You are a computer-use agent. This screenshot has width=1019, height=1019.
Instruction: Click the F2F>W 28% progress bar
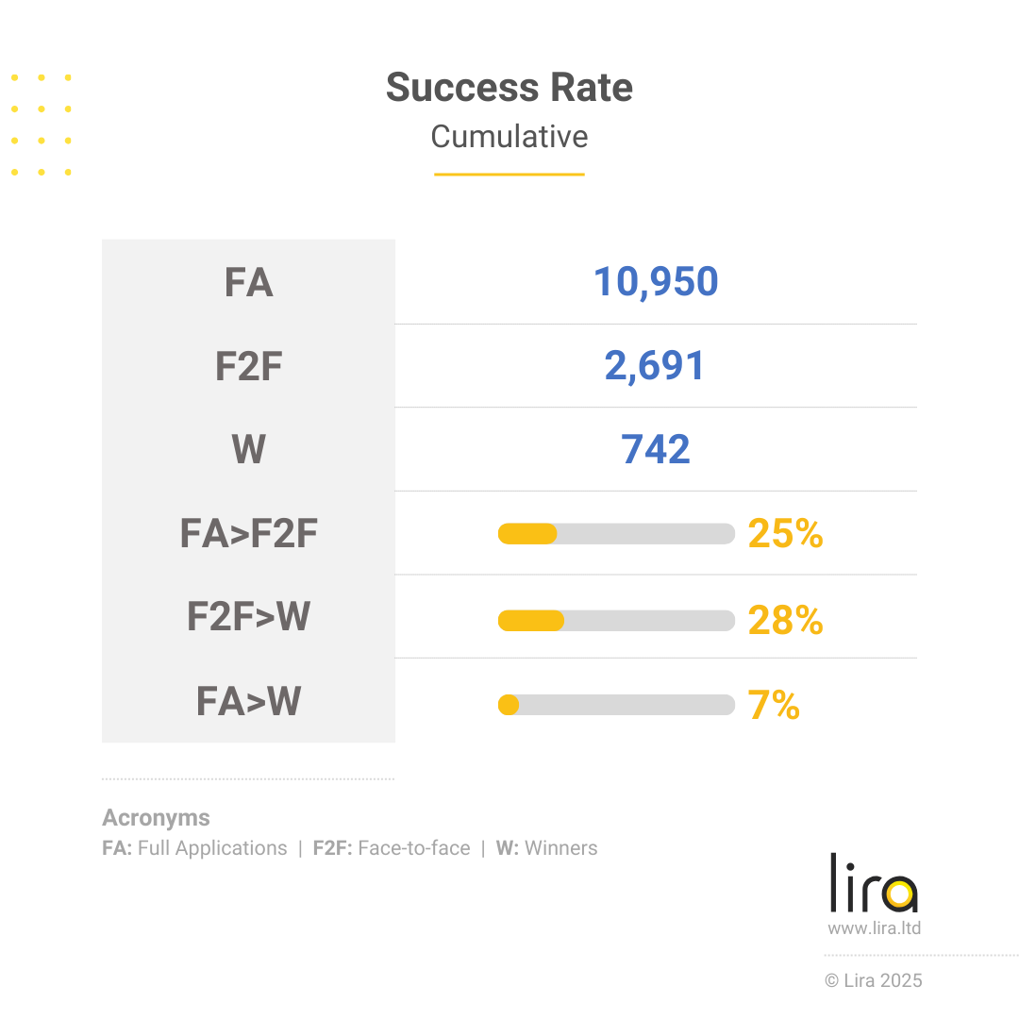pyautogui.click(x=616, y=620)
